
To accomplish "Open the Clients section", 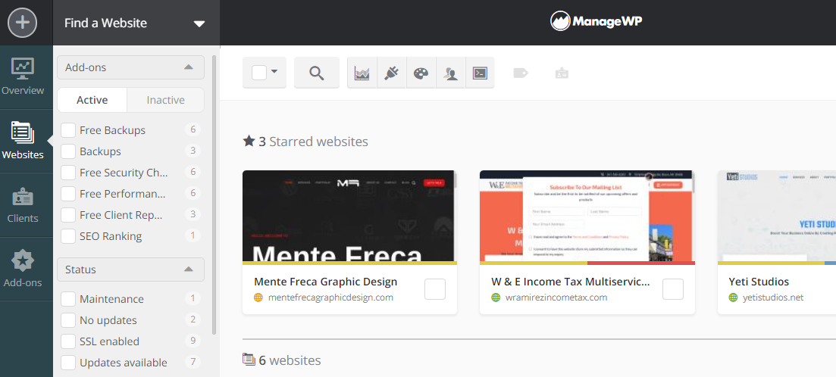I will coord(23,205).
